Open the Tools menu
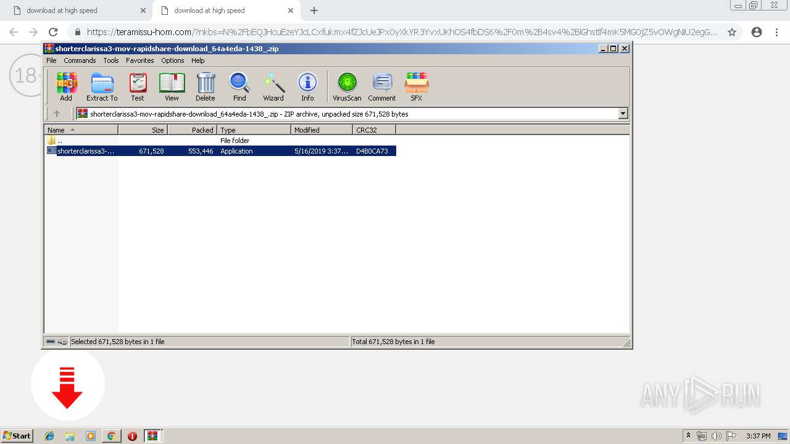 [111, 60]
